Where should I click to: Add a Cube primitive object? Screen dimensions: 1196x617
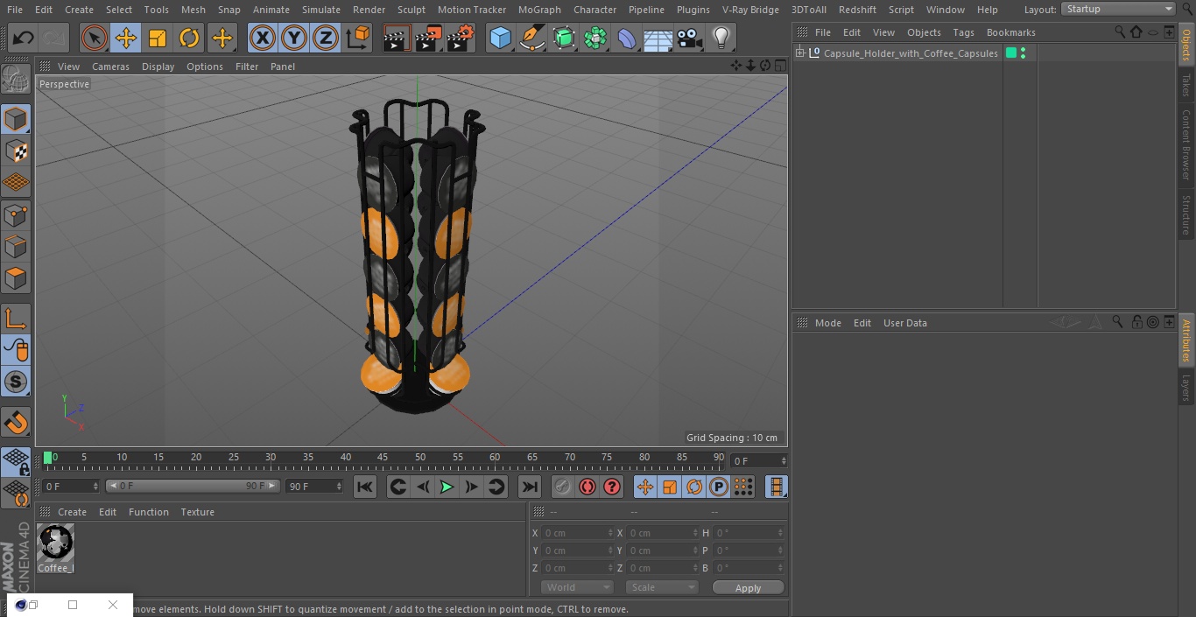coord(500,38)
